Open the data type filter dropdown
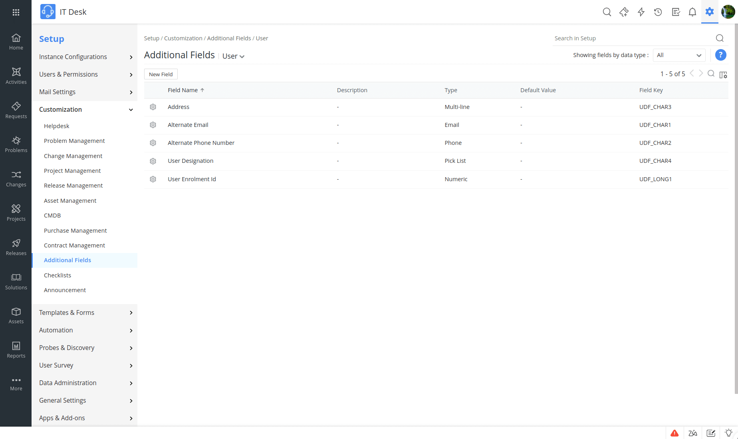Image resolution: width=738 pixels, height=439 pixels. (x=679, y=55)
